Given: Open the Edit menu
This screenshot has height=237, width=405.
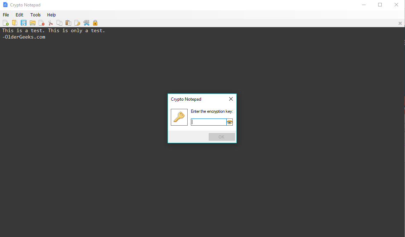Looking at the screenshot, I should pyautogui.click(x=19, y=15).
